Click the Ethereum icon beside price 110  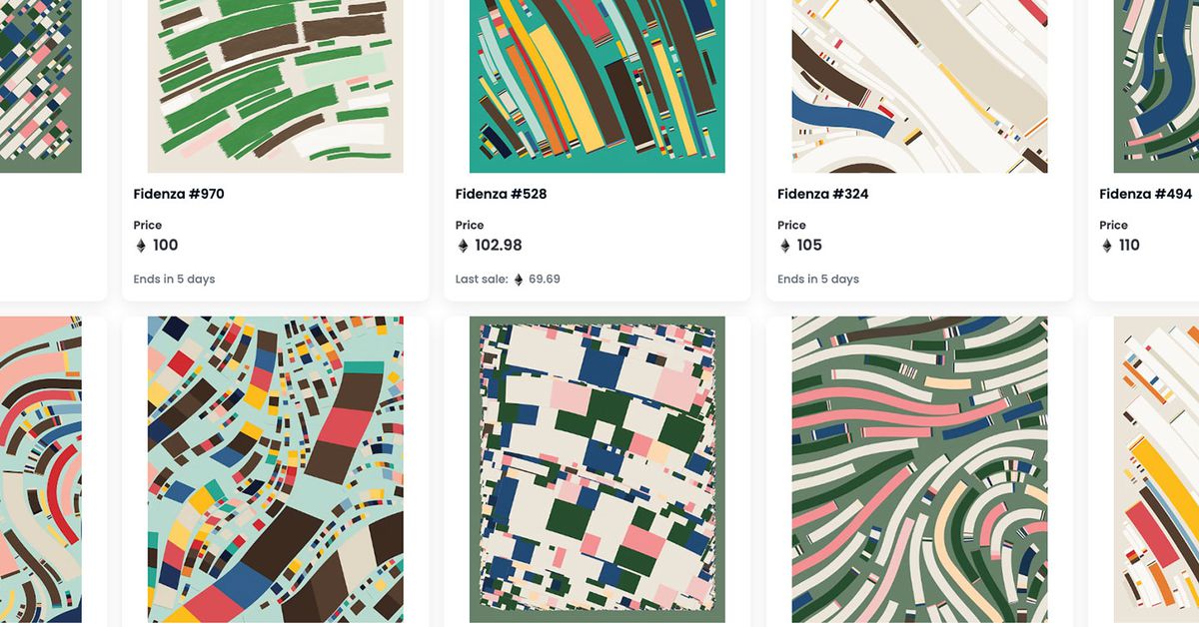point(1106,246)
